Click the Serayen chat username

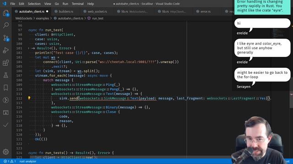(244, 87)
